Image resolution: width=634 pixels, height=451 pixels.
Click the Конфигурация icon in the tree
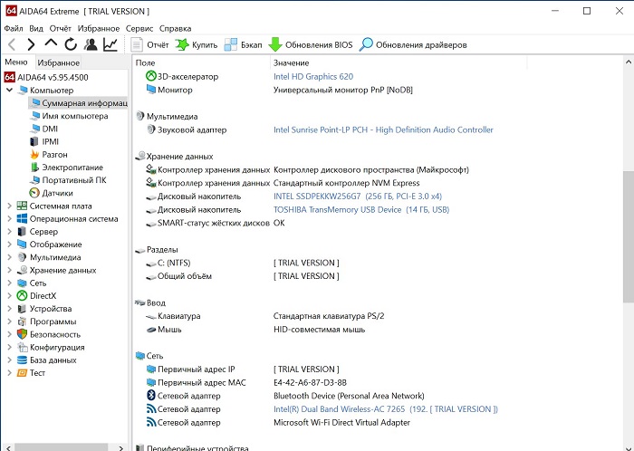pyautogui.click(x=22, y=347)
